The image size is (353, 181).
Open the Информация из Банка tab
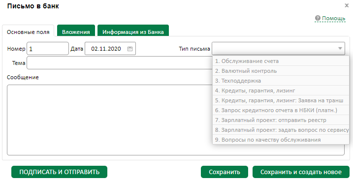click(133, 31)
